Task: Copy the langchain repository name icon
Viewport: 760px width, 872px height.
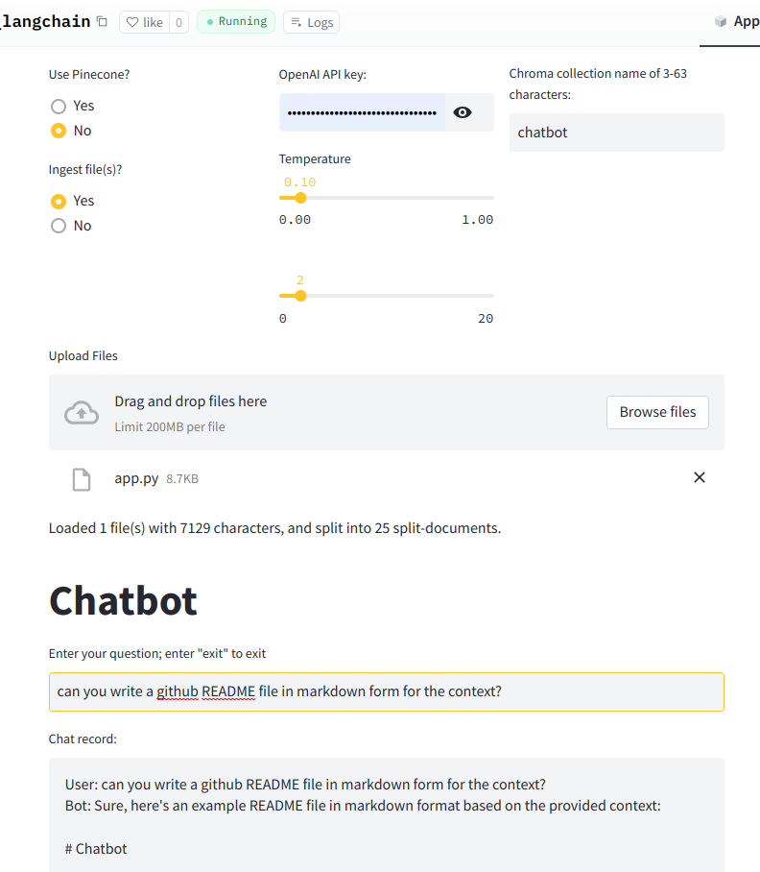Action: 102,22
